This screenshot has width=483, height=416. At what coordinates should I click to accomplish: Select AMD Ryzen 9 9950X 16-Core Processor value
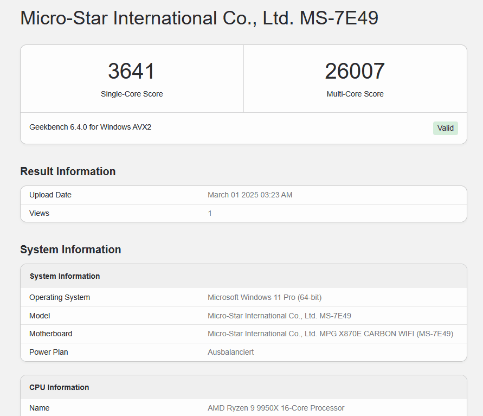(x=276, y=408)
